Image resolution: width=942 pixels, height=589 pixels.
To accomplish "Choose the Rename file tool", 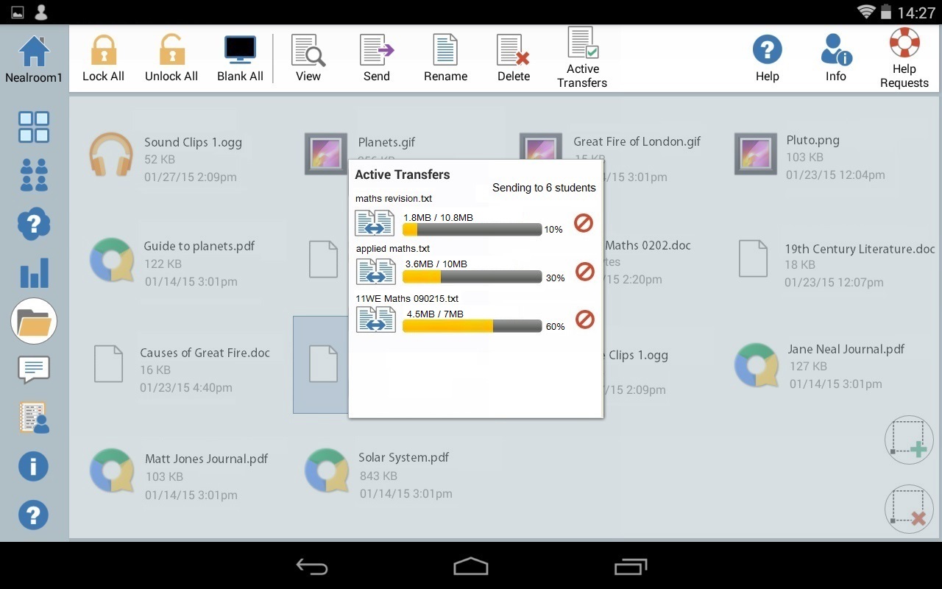I will 445,52.
